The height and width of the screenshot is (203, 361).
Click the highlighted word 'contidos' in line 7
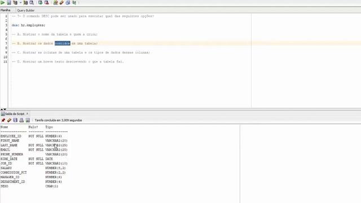63,43
